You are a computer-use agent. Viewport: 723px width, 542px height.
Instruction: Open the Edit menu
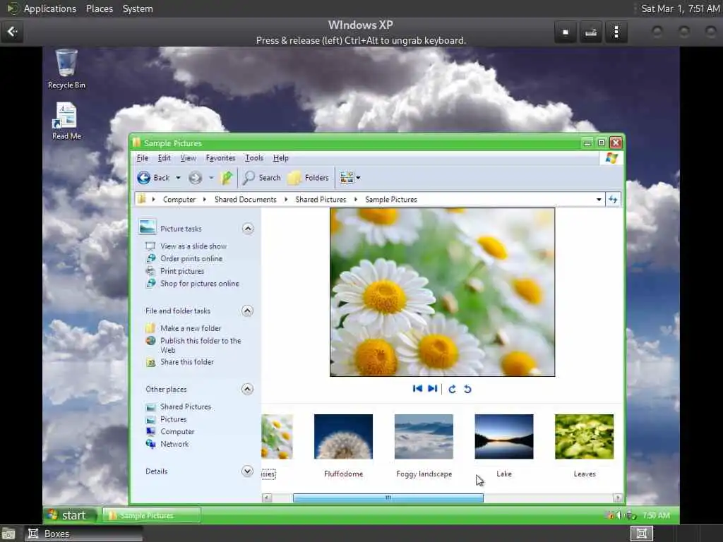click(x=164, y=158)
